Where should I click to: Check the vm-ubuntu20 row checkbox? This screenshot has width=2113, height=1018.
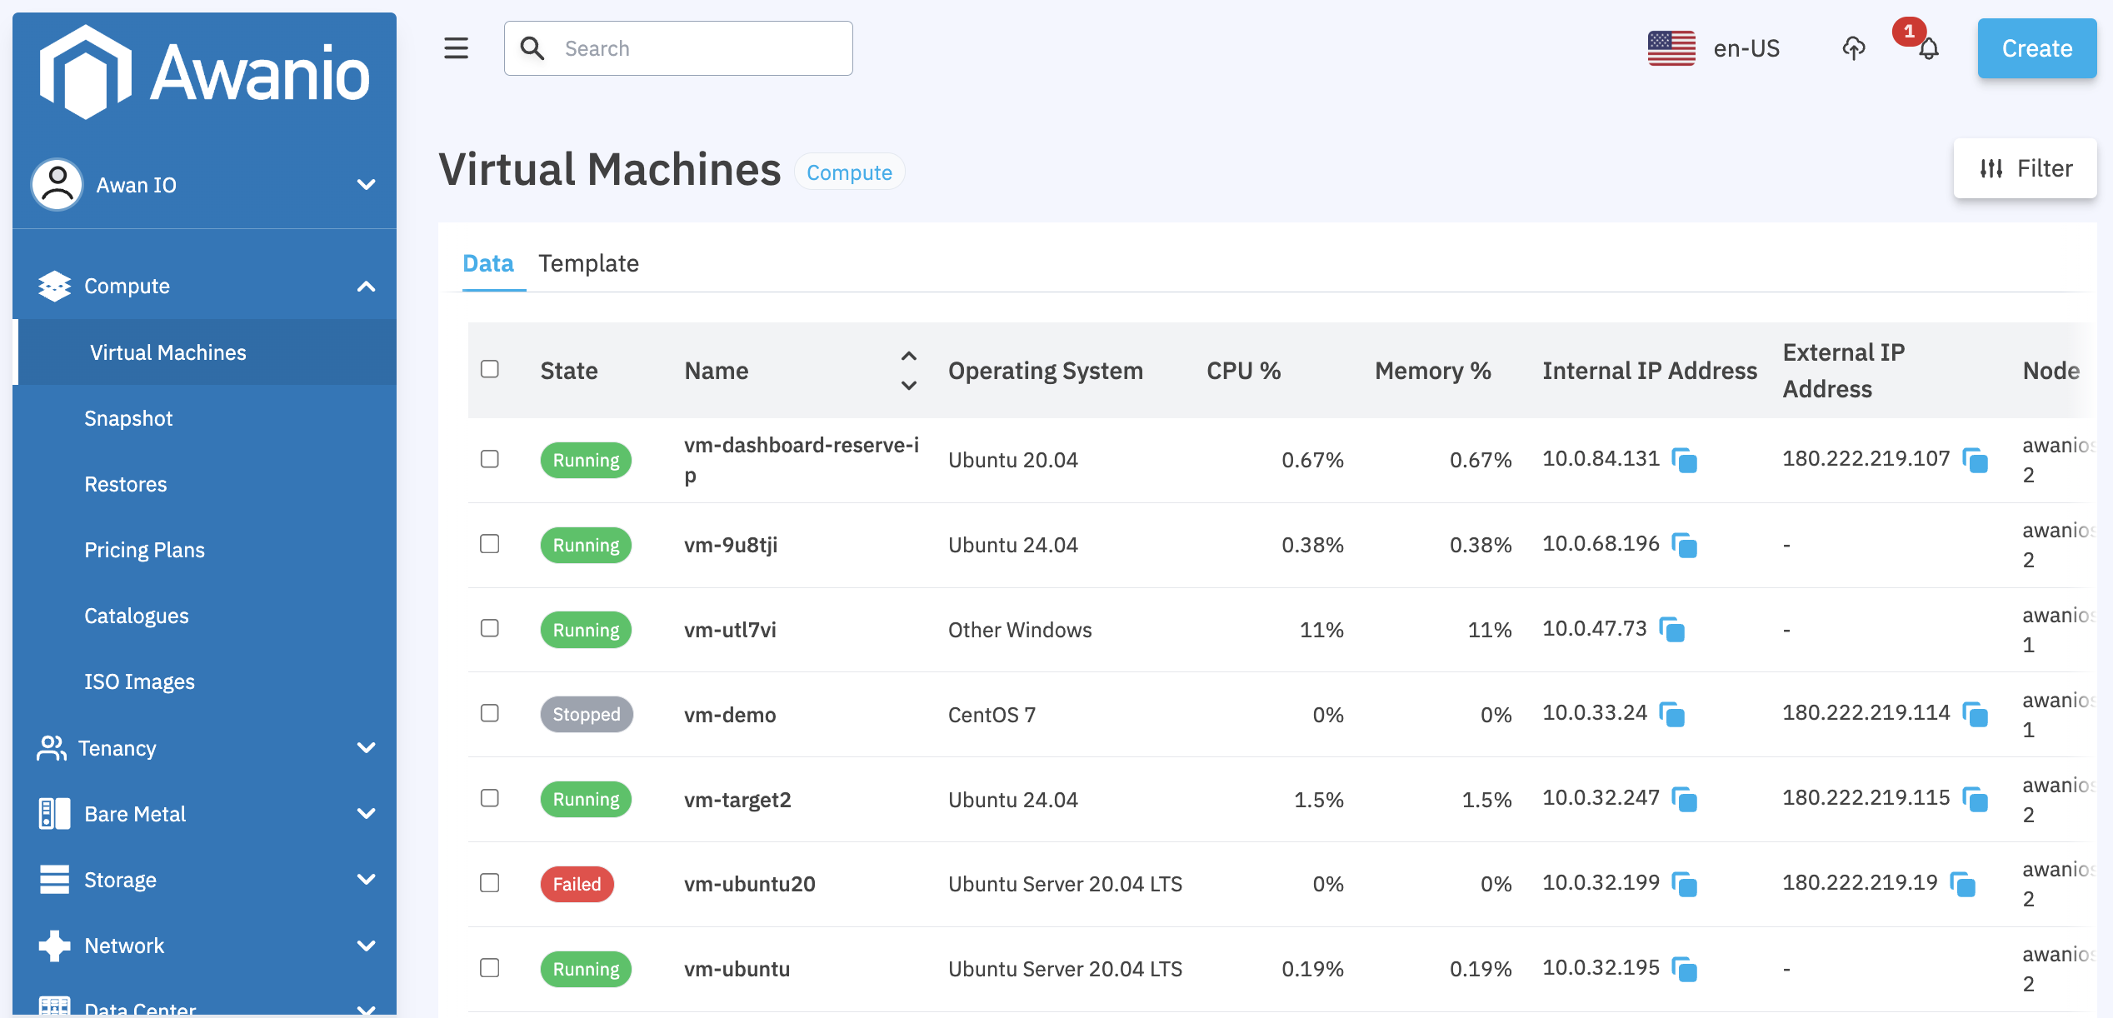[x=490, y=883]
